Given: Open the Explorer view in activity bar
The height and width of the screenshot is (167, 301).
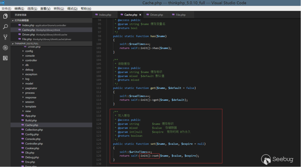Looking at the screenshot, I should pos(5,16).
